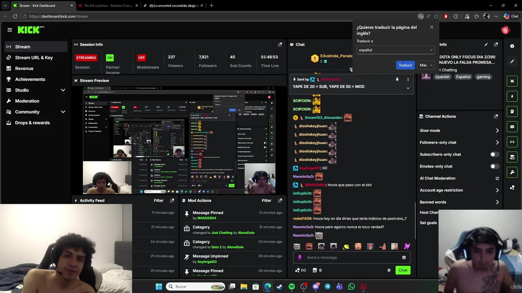Click the three-dots cluster icon in right sidebar
Viewport: 522px width, 293px height.
click(512, 188)
